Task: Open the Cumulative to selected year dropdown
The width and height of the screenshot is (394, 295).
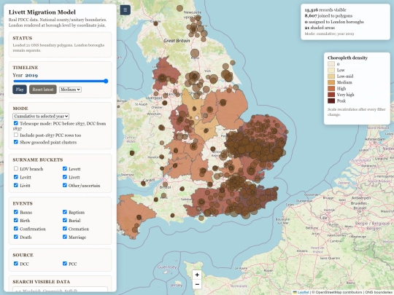Action: point(41,116)
